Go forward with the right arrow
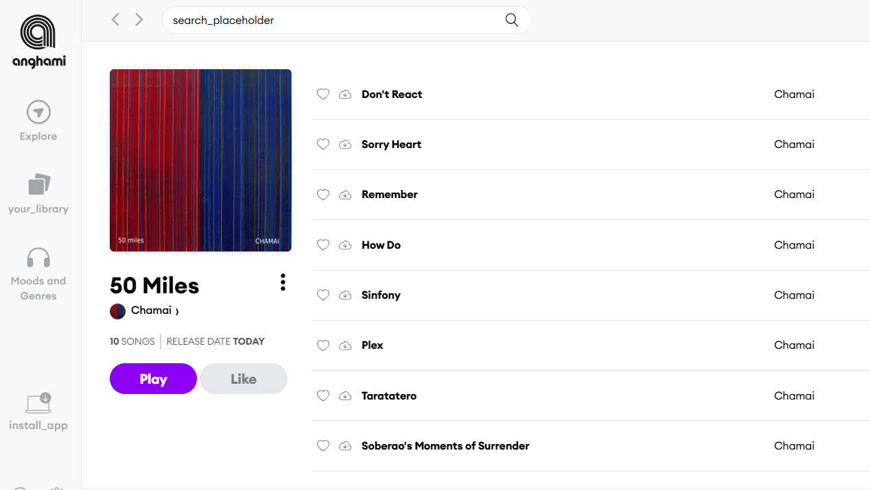Image resolution: width=870 pixels, height=490 pixels. point(139,20)
